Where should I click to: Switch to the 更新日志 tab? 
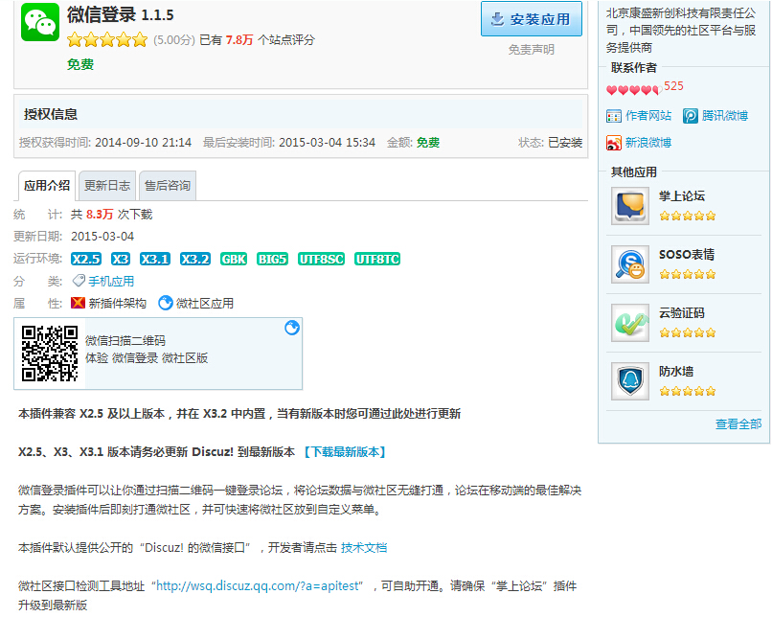coord(107,186)
